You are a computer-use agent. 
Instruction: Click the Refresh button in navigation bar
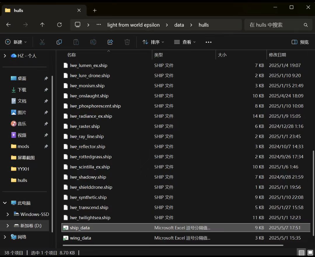tap(60, 25)
